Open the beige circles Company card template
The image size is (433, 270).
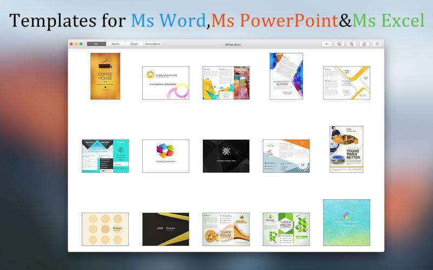[105, 229]
